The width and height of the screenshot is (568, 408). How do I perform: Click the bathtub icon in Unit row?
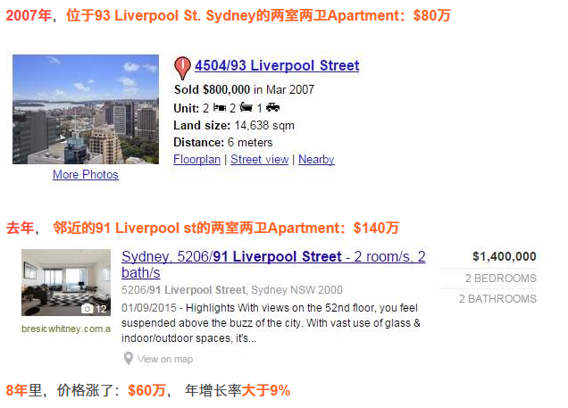pyautogui.click(x=246, y=107)
